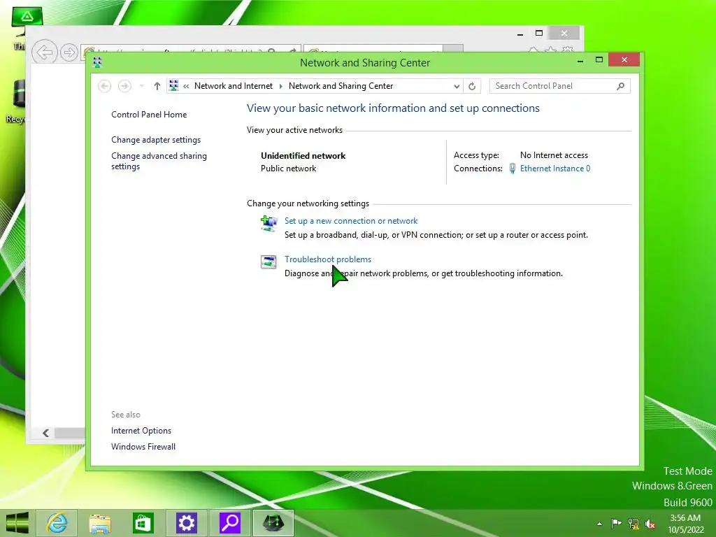Click the Control Panel icon in address bar
Image resolution: width=716 pixels, height=537 pixels.
[174, 85]
